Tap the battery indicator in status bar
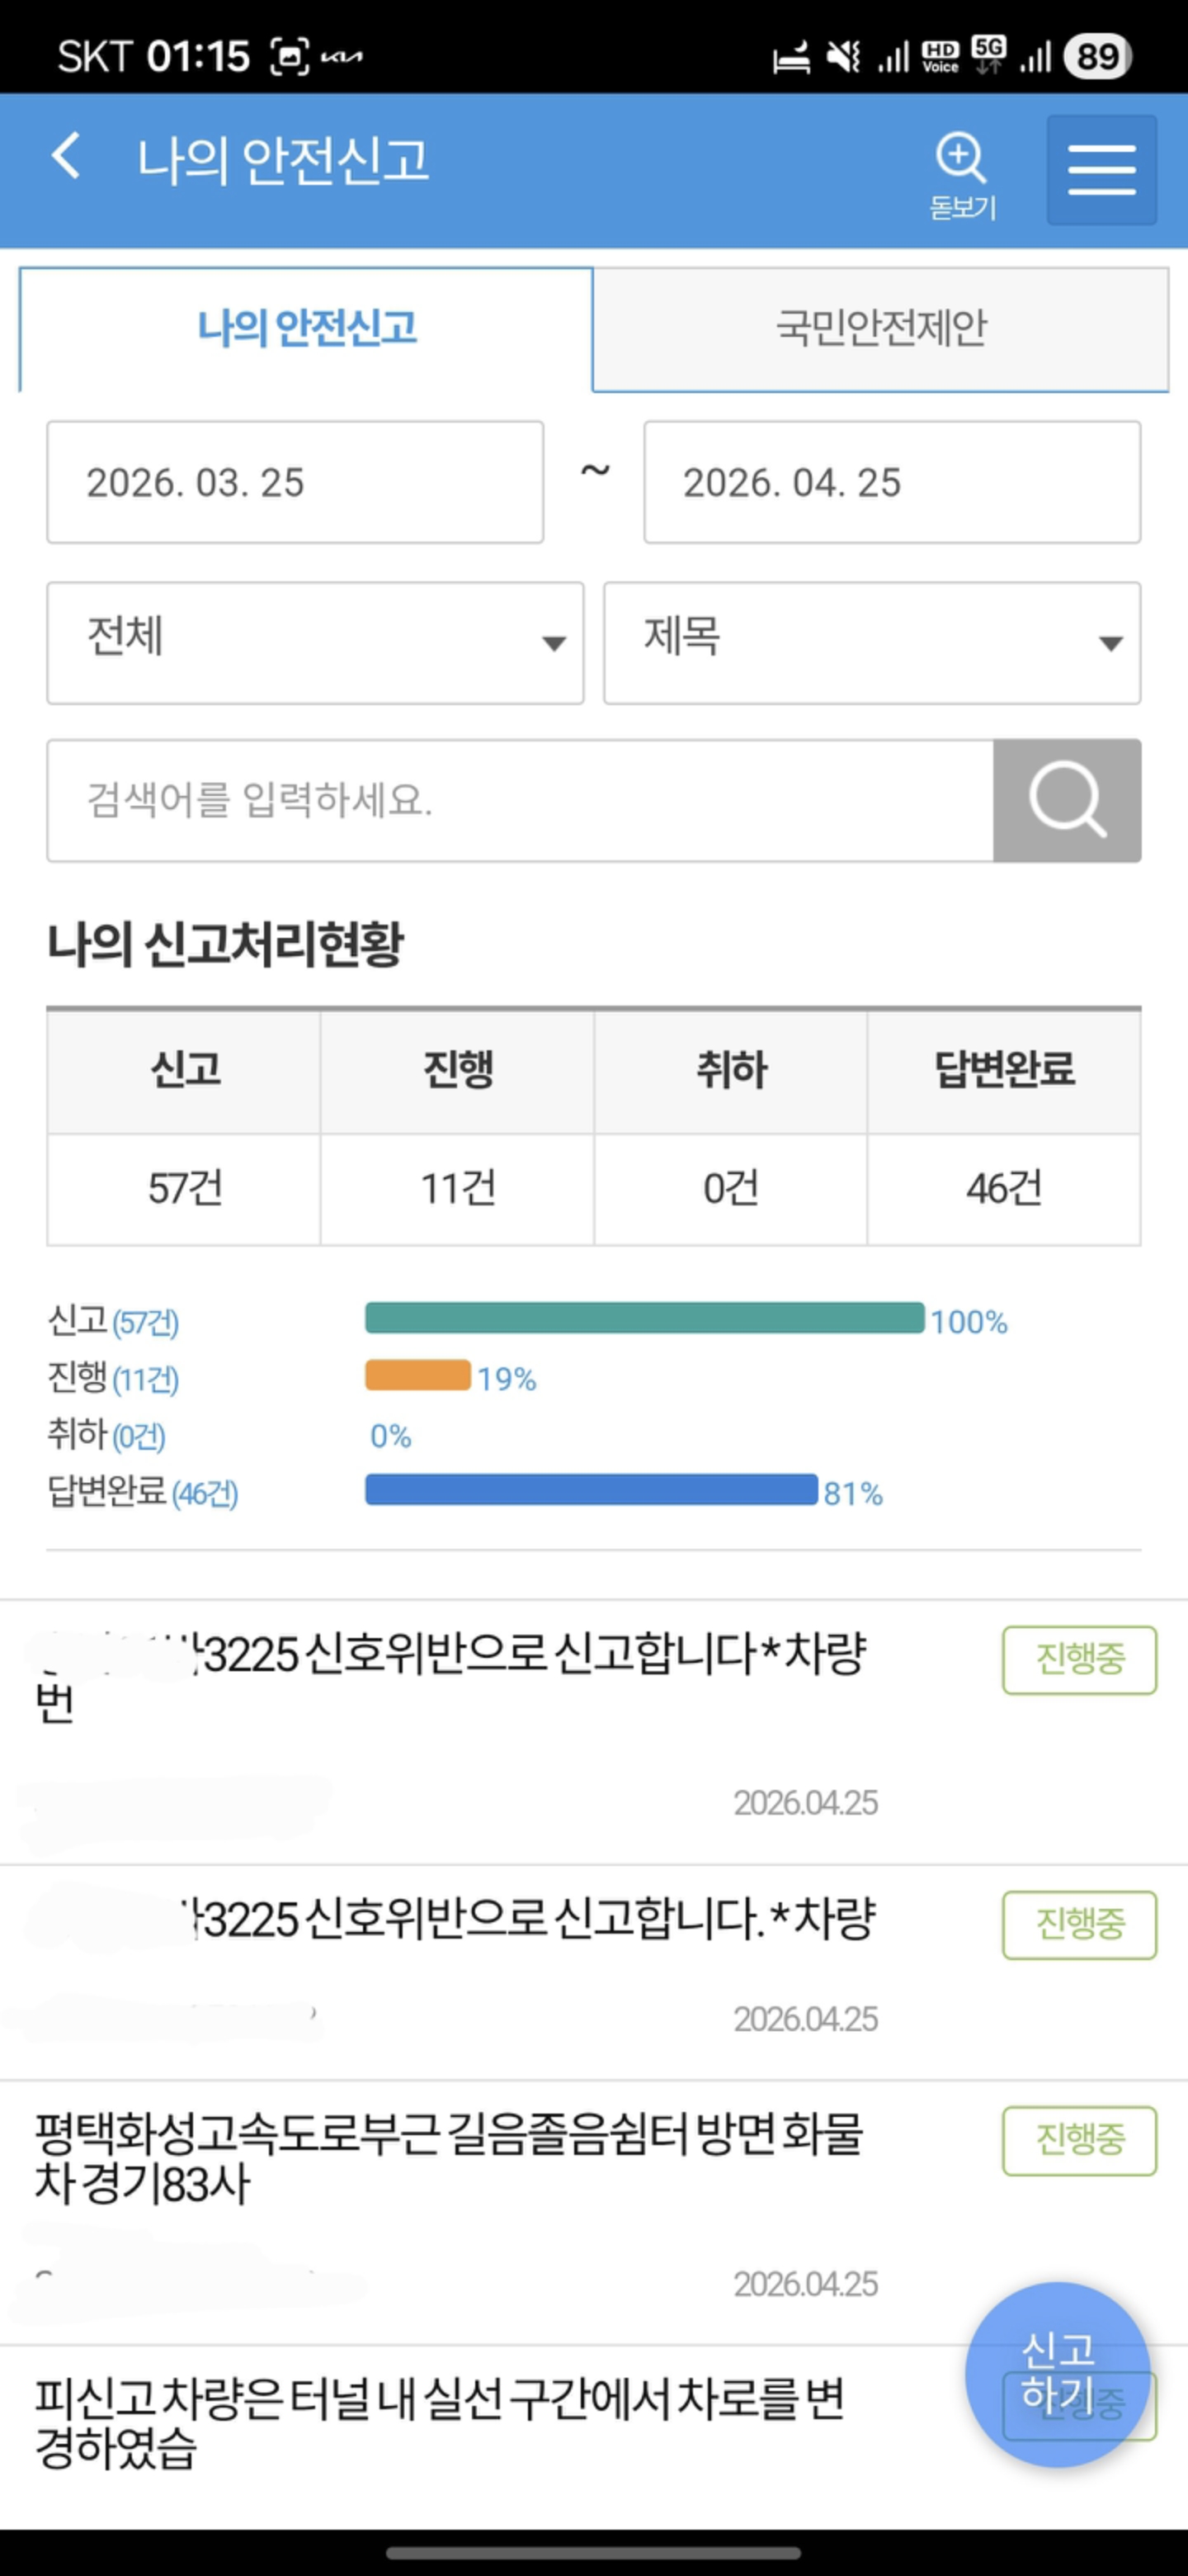Screen dimensions: 1188x2576 (x=1097, y=56)
